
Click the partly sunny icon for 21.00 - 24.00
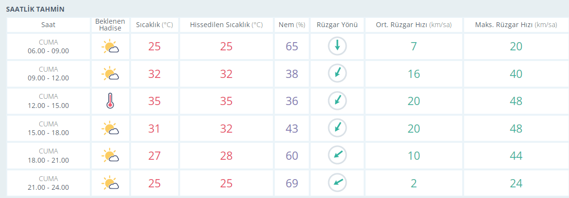tap(110, 183)
